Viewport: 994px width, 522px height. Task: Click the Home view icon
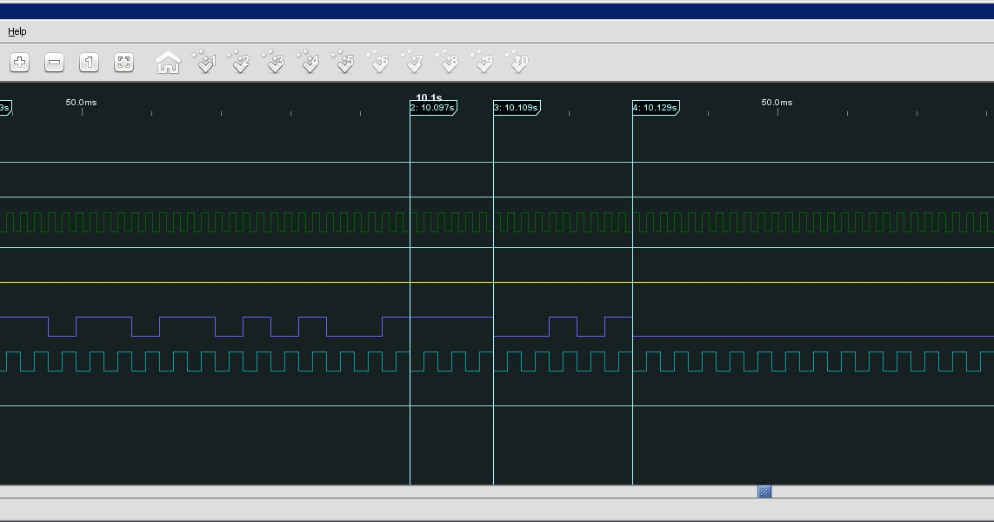167,62
